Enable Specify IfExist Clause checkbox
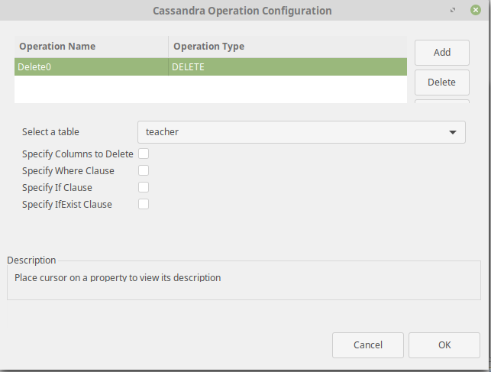The width and height of the screenshot is (491, 372). [x=144, y=204]
